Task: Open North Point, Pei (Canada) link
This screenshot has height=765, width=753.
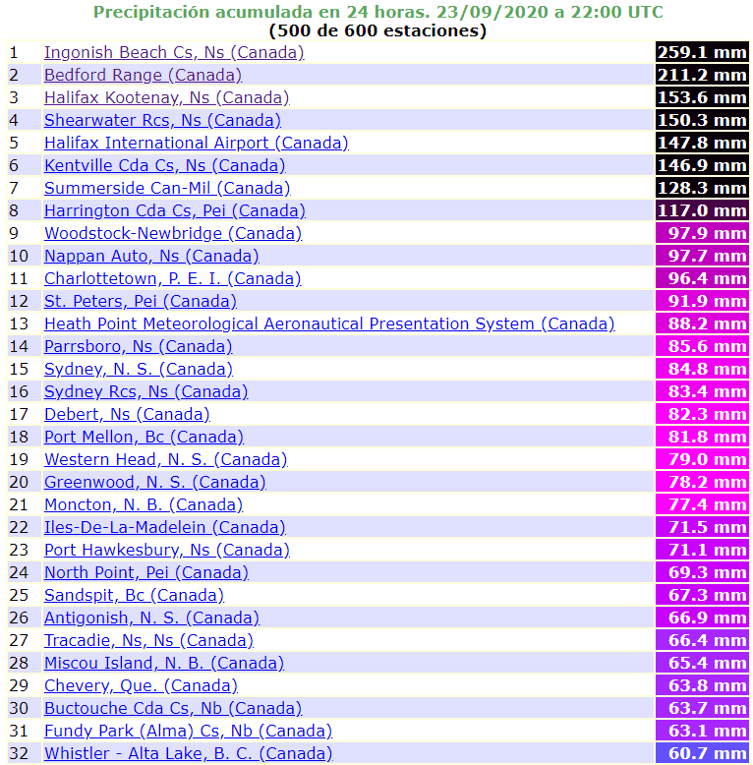Action: click(x=146, y=572)
